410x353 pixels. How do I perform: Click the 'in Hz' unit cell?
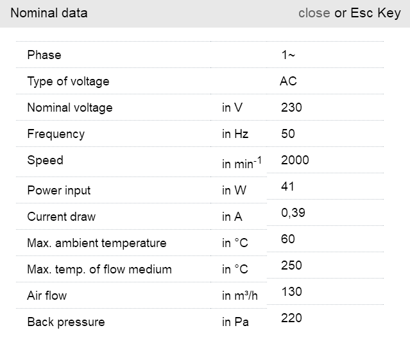point(235,134)
